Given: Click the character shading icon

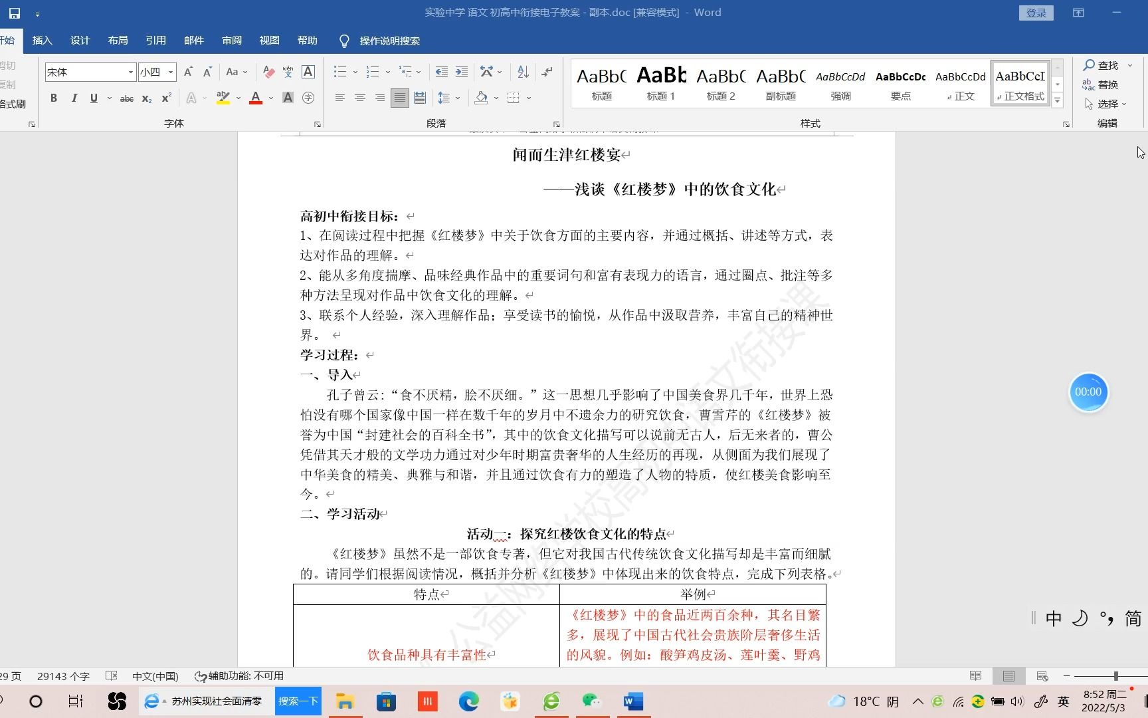Looking at the screenshot, I should click(288, 98).
